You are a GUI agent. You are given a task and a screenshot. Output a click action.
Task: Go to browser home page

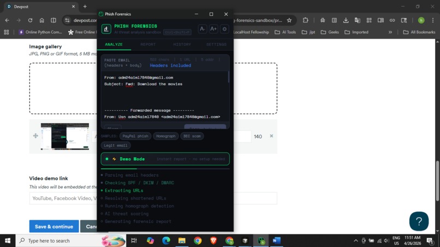42,20
